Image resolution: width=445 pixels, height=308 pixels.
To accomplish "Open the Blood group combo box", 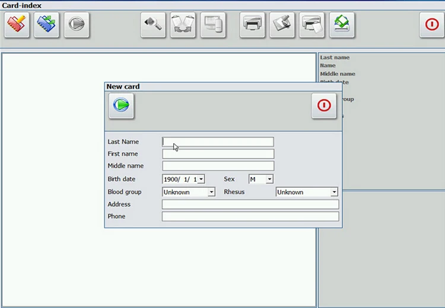I will [211, 192].
